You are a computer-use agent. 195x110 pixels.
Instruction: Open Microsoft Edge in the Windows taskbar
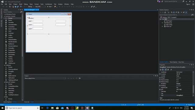(x=48, y=108)
